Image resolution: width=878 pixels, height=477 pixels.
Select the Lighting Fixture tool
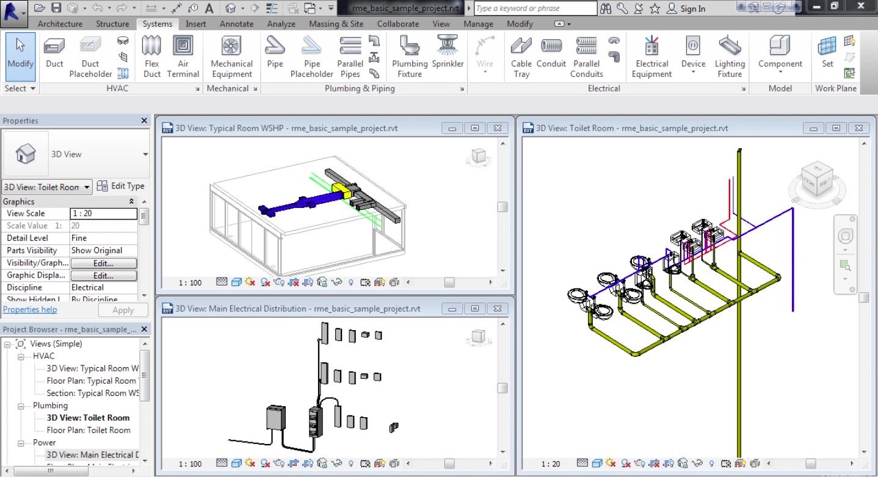click(x=729, y=55)
